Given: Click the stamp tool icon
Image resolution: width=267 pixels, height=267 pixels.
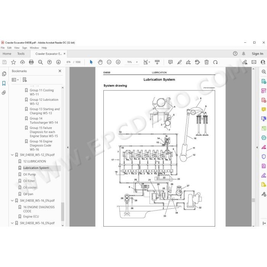Looking at the screenshot, I should point(197,62).
